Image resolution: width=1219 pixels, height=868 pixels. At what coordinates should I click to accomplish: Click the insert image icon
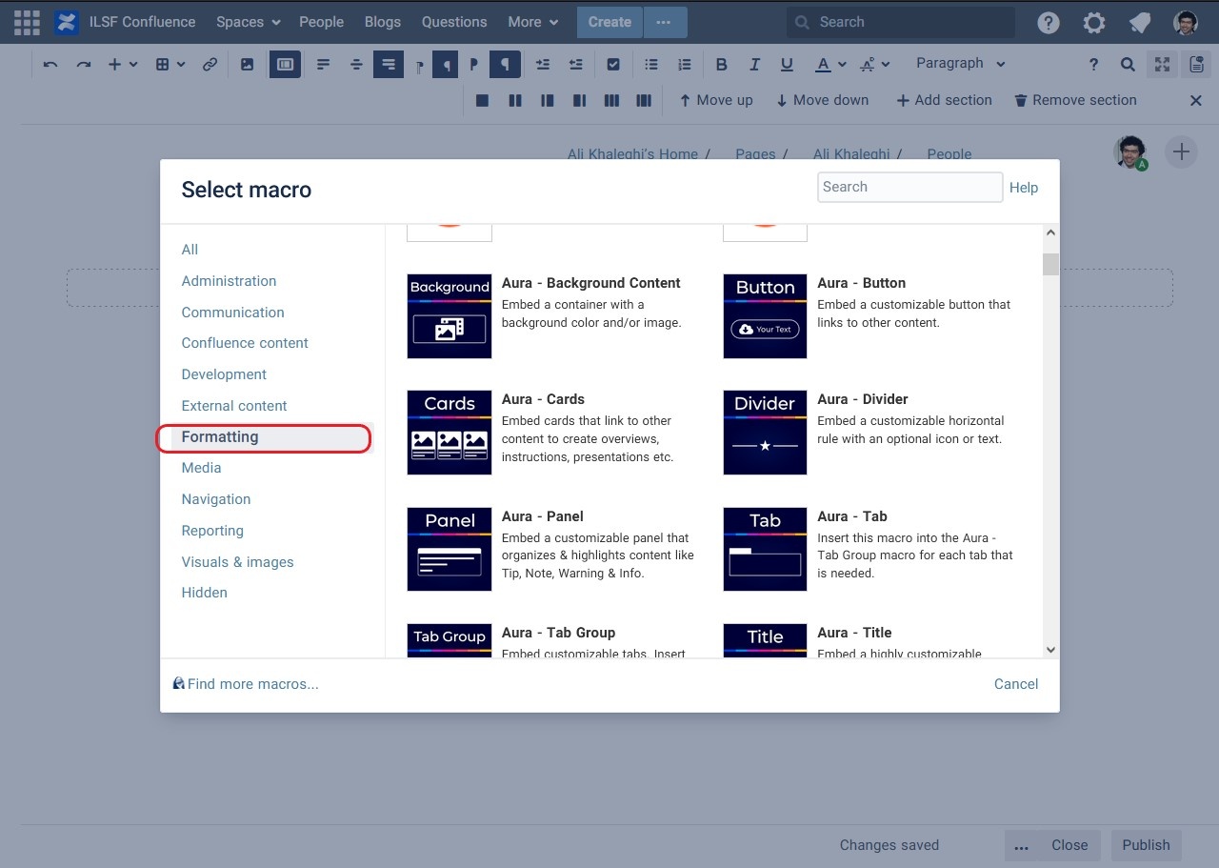pos(247,65)
